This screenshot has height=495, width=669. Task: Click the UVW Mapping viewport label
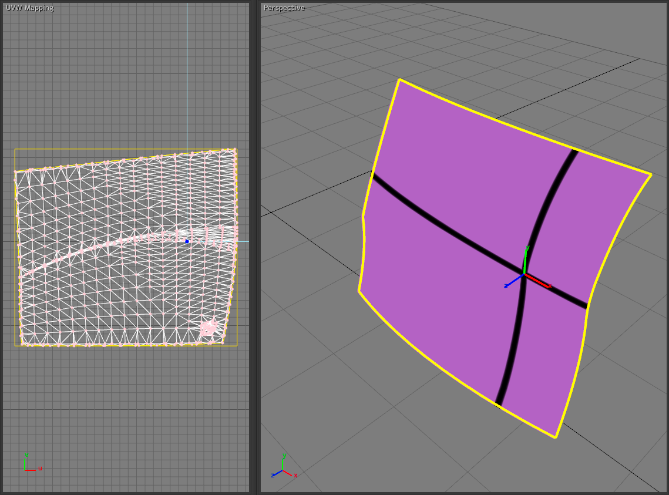coord(29,8)
